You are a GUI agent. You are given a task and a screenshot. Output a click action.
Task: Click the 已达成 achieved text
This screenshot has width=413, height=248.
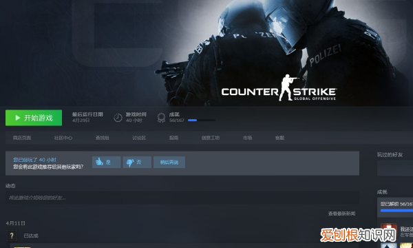coord(31,236)
